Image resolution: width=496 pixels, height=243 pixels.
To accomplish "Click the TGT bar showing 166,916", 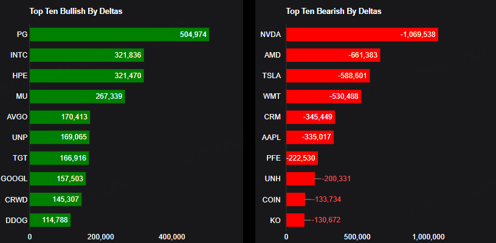I will (x=60, y=158).
